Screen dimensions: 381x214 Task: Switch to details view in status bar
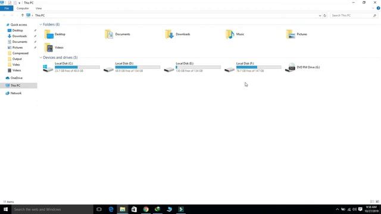(372, 202)
